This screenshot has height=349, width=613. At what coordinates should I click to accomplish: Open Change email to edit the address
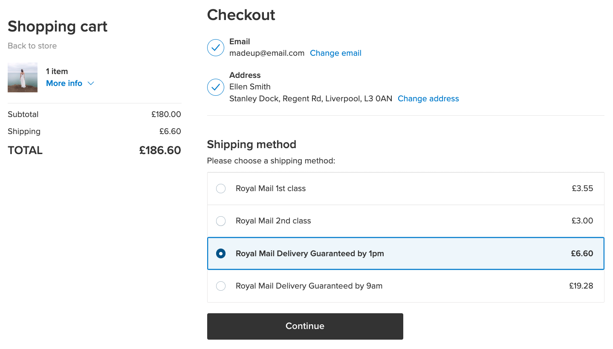(x=335, y=53)
